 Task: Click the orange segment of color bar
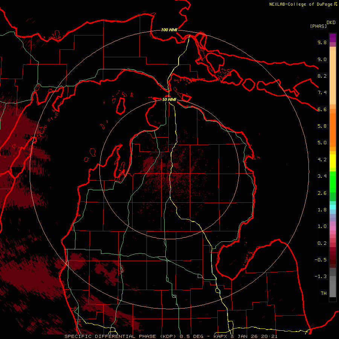[333, 130]
